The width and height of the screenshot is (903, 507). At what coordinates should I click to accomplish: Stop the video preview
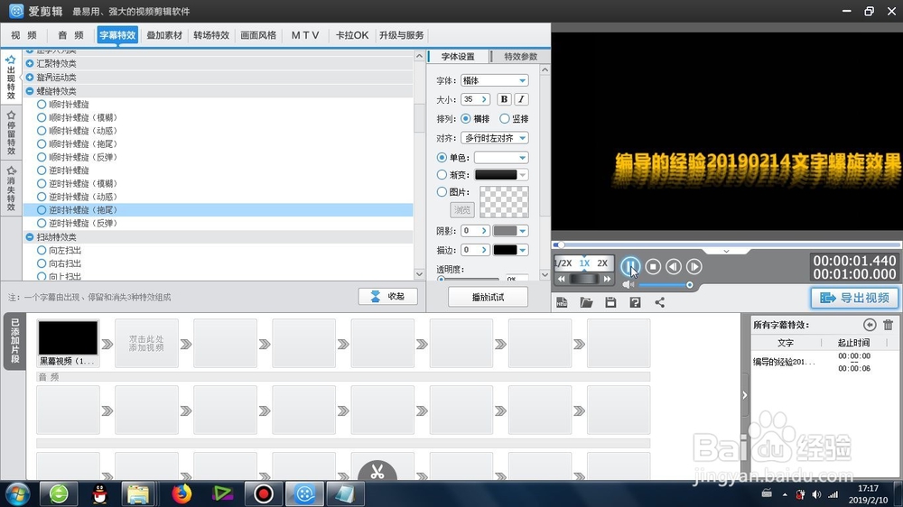pyautogui.click(x=653, y=266)
